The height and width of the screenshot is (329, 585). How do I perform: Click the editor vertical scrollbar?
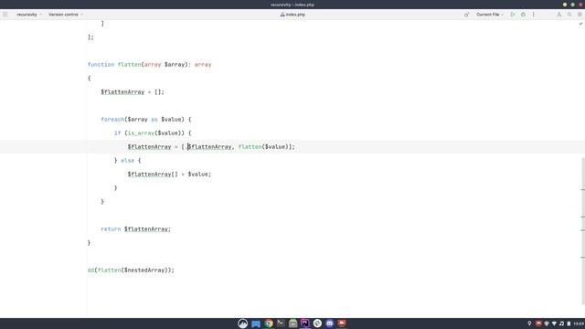point(583,231)
